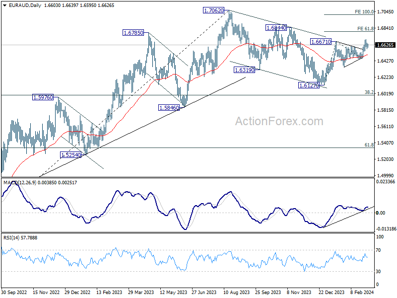Select the 1.58460 price label
Screen dimensions: 397x298
click(x=169, y=108)
